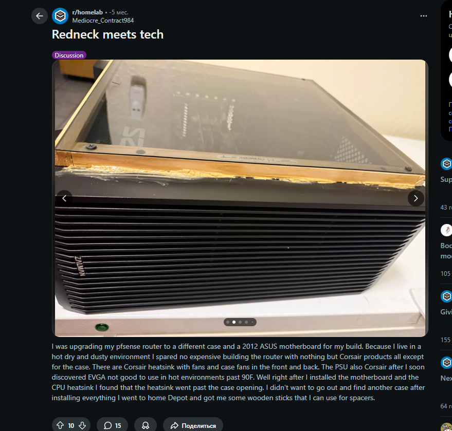Open the sidebar post with 105 votes

click(x=446, y=251)
